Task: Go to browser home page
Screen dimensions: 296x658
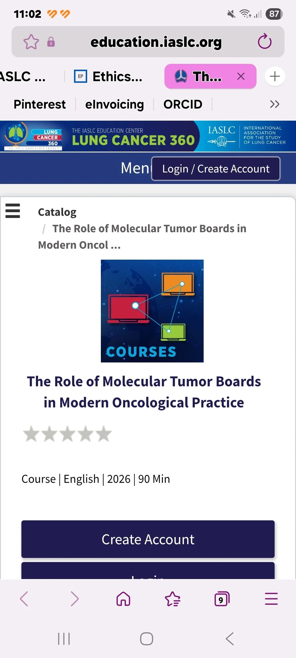Action: 123,599
